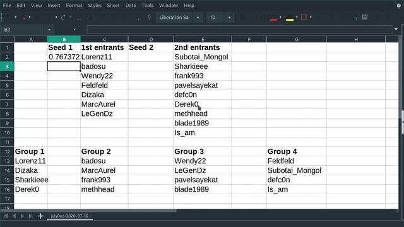Open the Tools menu
The image size is (404, 227).
(x=147, y=6)
